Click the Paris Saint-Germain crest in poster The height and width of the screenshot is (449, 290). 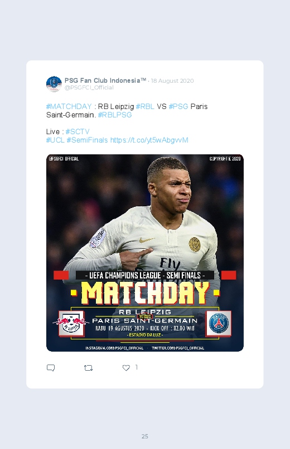pyautogui.click(x=219, y=323)
